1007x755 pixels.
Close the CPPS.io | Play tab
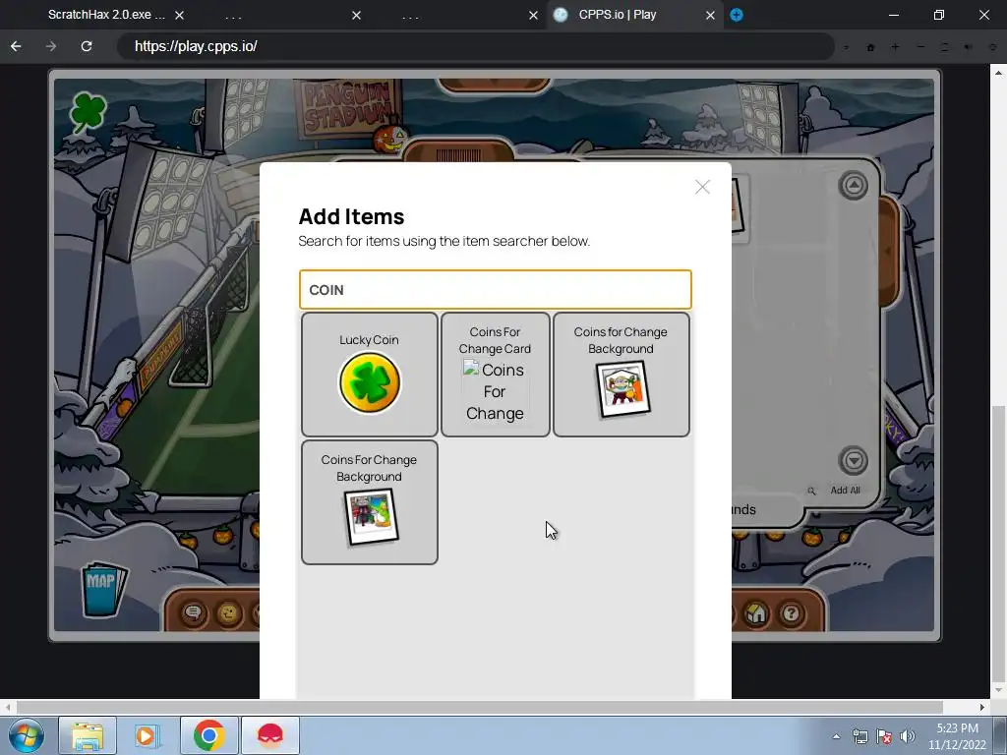710,15
